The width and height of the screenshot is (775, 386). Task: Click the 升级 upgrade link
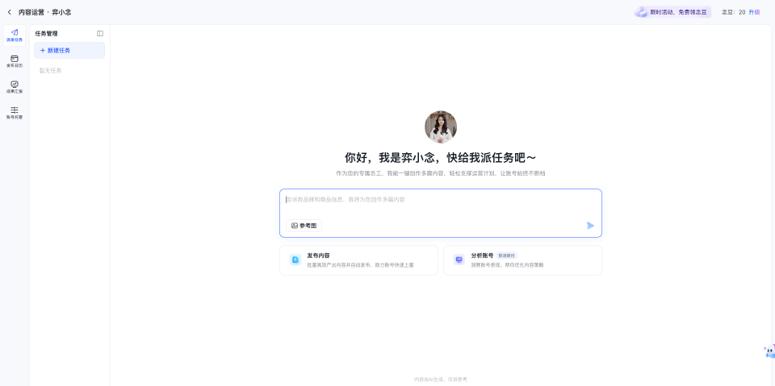pyautogui.click(x=754, y=12)
